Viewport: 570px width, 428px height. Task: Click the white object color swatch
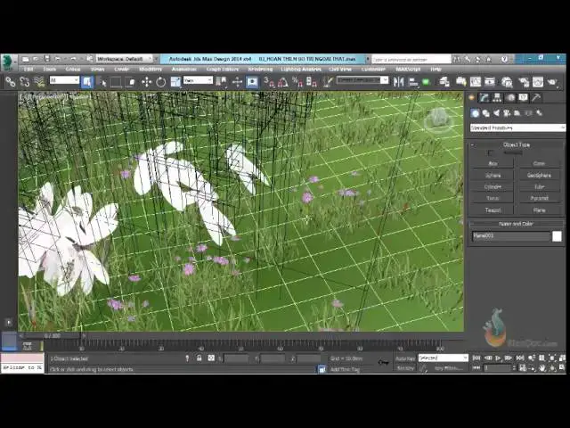(557, 236)
